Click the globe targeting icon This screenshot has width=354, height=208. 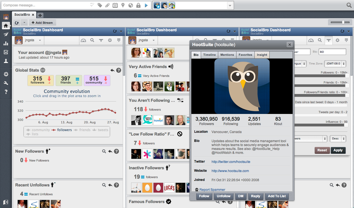pyautogui.click(x=131, y=5)
